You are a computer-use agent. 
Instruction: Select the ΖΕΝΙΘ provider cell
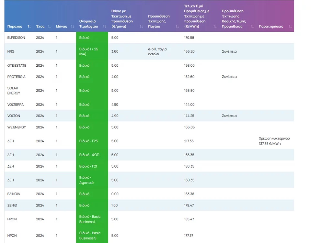pos(12,205)
